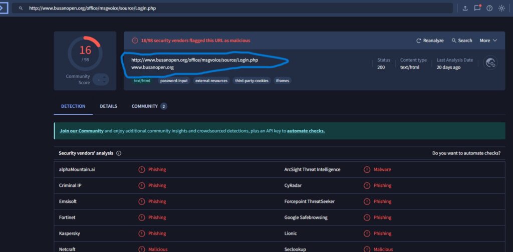Click the search magnifier in URL bar
This screenshot has height=252, width=513.
coord(21,9)
